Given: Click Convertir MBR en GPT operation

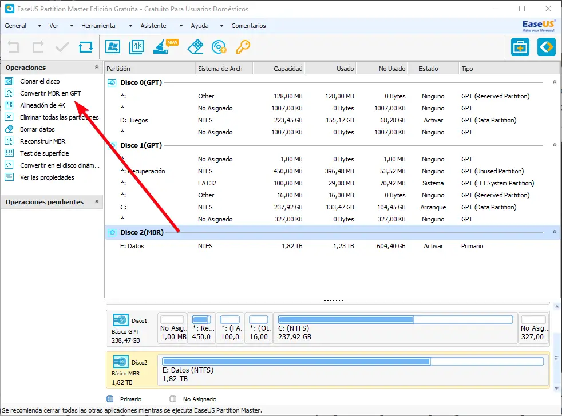Looking at the screenshot, I should 50,93.
